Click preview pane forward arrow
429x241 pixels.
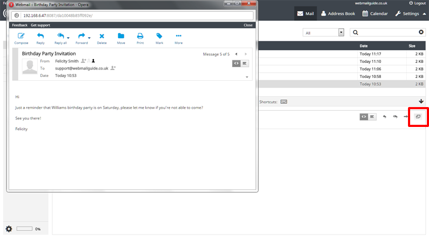click(x=405, y=117)
